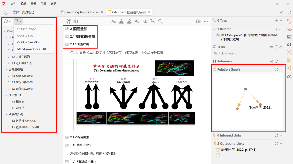The image size is (293, 164).
Task: Toggle the context pane icon beside more options
Action: coord(198,21)
